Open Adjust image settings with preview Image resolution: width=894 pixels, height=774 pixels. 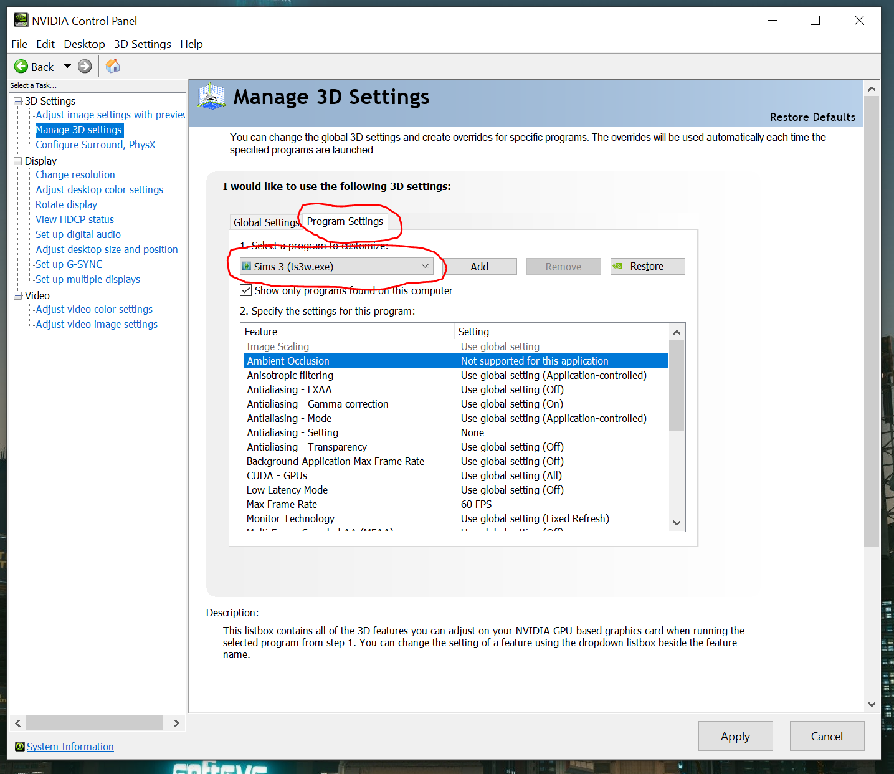pyautogui.click(x=110, y=115)
